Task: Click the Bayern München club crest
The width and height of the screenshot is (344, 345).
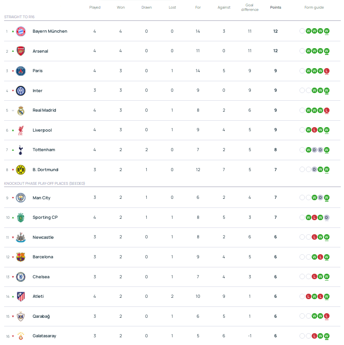Action: click(x=21, y=31)
